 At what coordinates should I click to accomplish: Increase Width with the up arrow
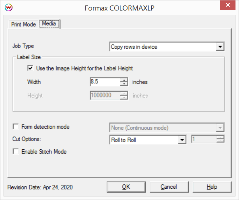(x=124, y=80)
